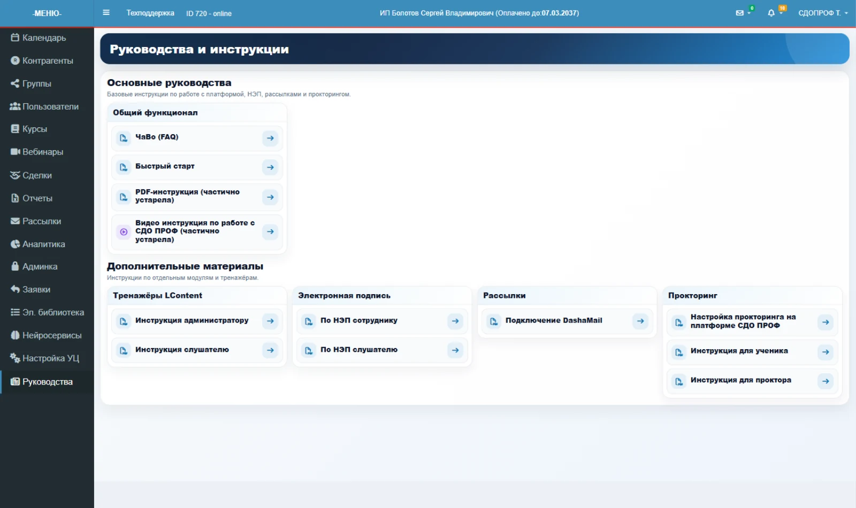This screenshot has width=856, height=508.
Task: Open the Техподдержка link in the header
Action: click(150, 13)
